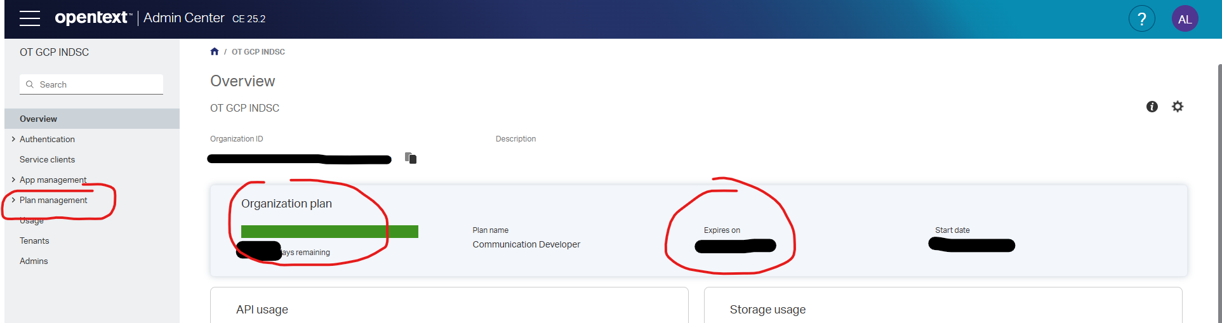Image resolution: width=1222 pixels, height=323 pixels.
Task: Click the Storage usage card heading
Action: 767,310
